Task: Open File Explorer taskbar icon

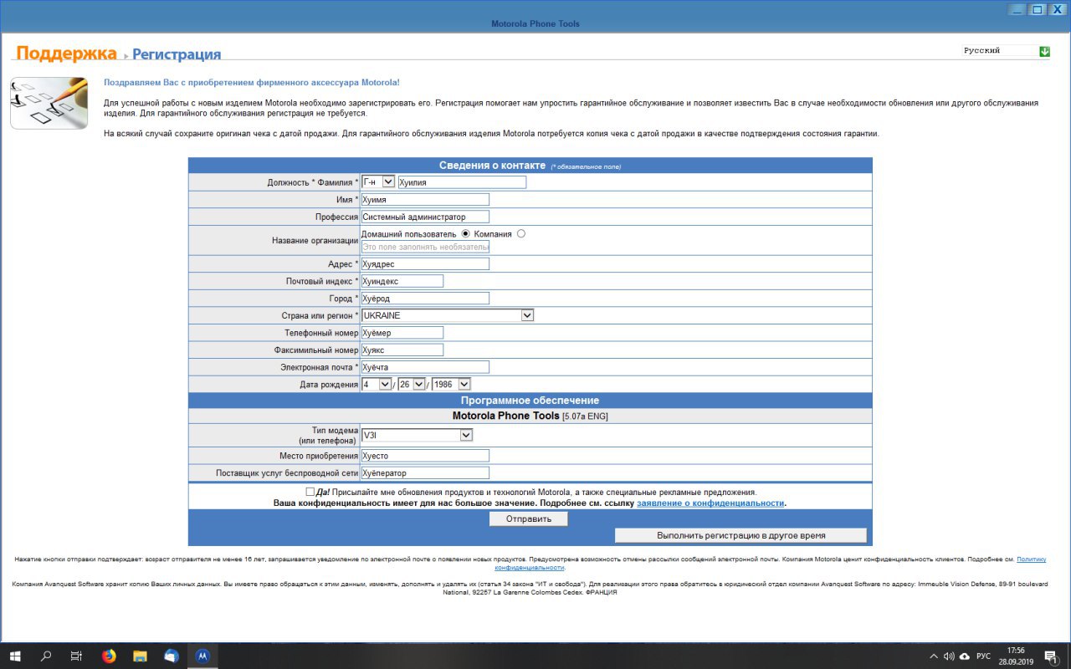Action: pos(141,656)
